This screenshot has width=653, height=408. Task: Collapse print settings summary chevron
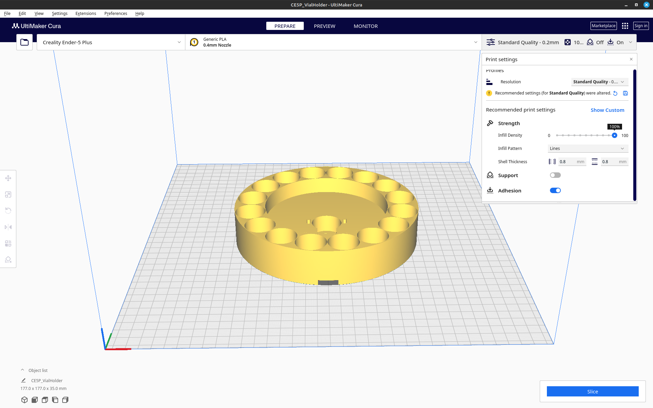coord(631,42)
